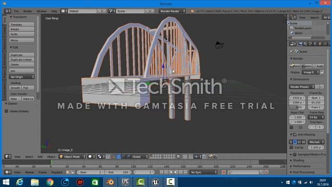This screenshot has height=187, width=332.
Task: Open the Global orientation dropdown
Action: tap(140, 157)
